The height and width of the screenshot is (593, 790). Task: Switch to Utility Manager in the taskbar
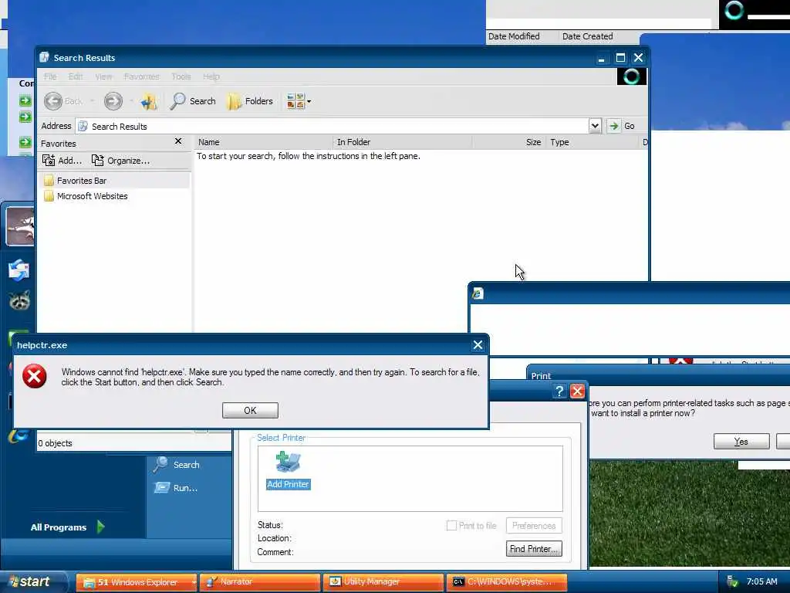tap(383, 582)
